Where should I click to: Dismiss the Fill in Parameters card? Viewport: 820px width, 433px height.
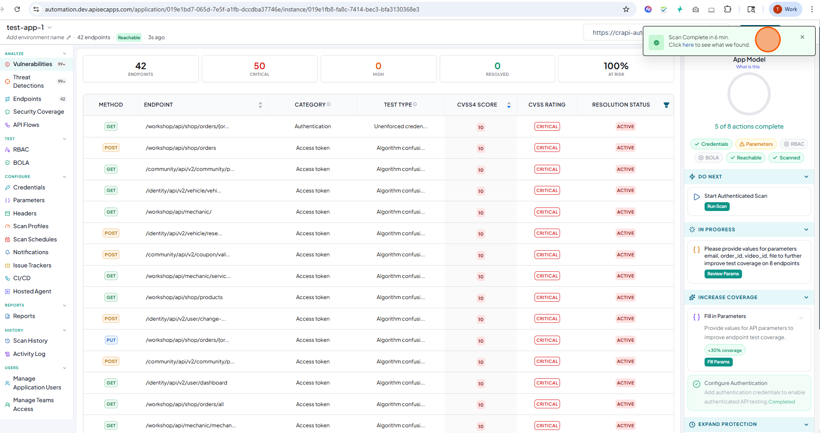[801, 318]
